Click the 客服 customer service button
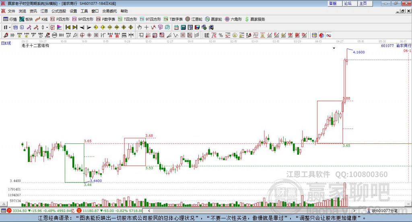 tap(334, 3)
